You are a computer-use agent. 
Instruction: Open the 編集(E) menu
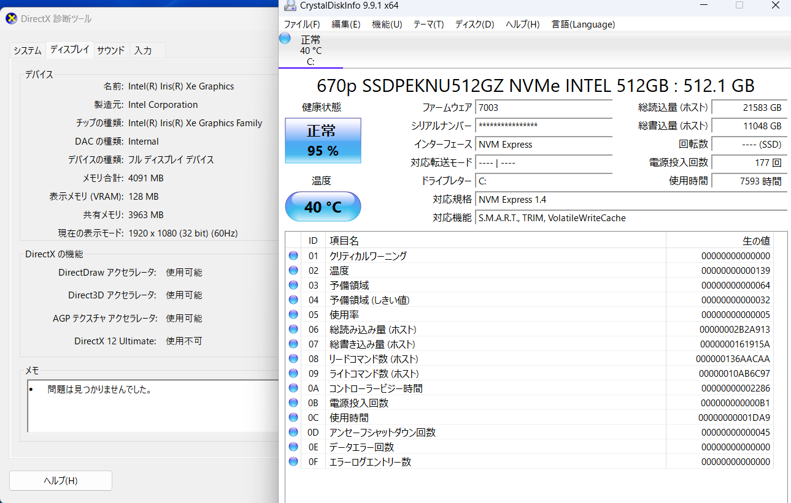click(x=346, y=25)
